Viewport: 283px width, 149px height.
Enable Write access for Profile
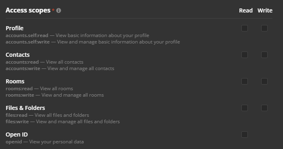point(264,28)
